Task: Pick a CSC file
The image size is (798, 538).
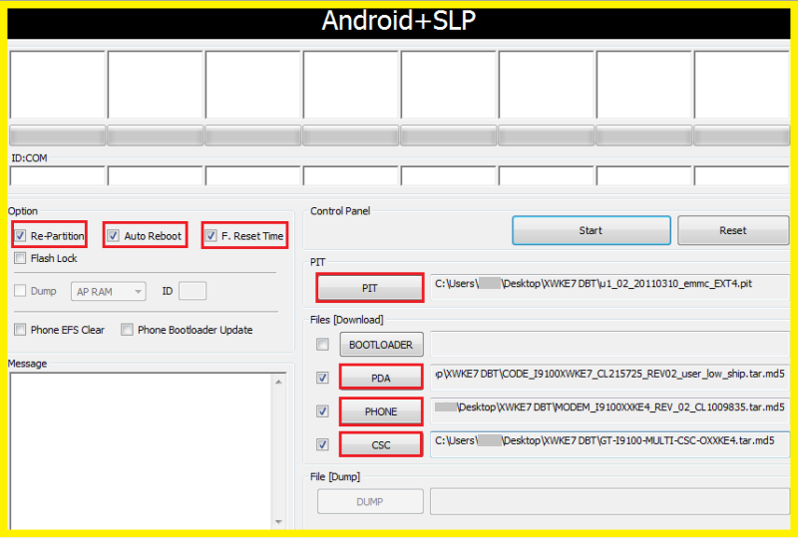Action: click(x=381, y=445)
